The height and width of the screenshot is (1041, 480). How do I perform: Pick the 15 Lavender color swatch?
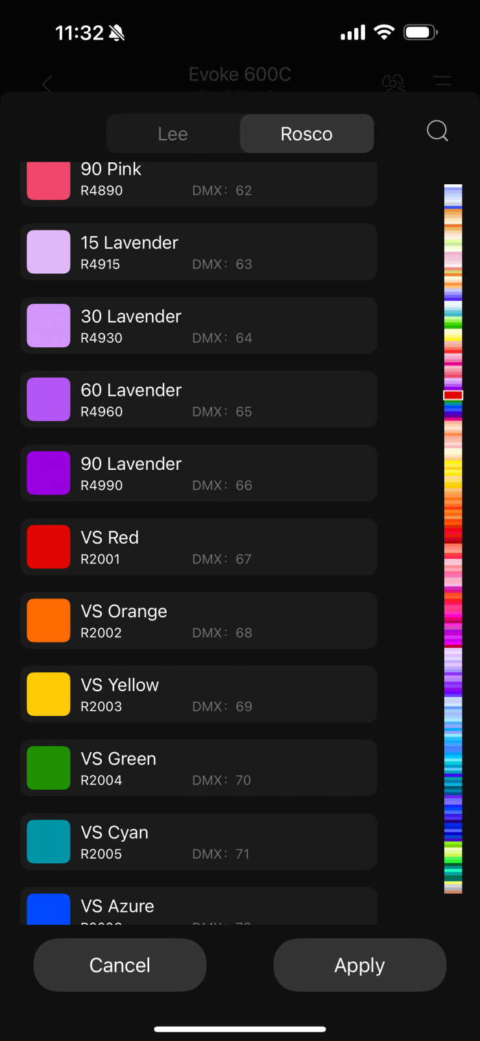tap(49, 252)
